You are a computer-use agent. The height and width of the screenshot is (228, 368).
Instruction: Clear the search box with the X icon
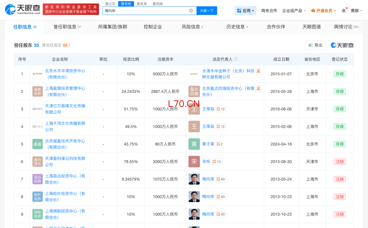point(191,11)
